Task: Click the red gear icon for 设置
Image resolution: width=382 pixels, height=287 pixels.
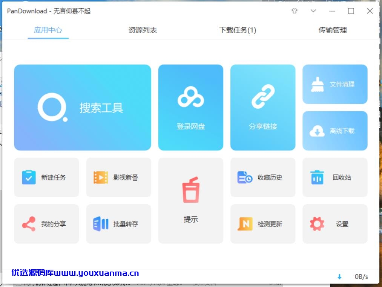Action: [317, 224]
